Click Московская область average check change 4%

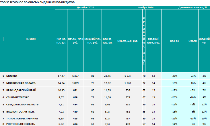point(204,83)
